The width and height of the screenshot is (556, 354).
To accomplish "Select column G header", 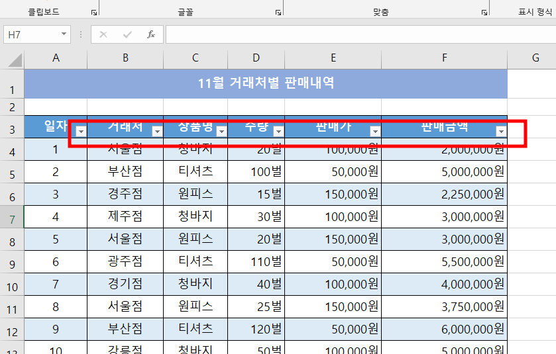I will click(x=532, y=58).
